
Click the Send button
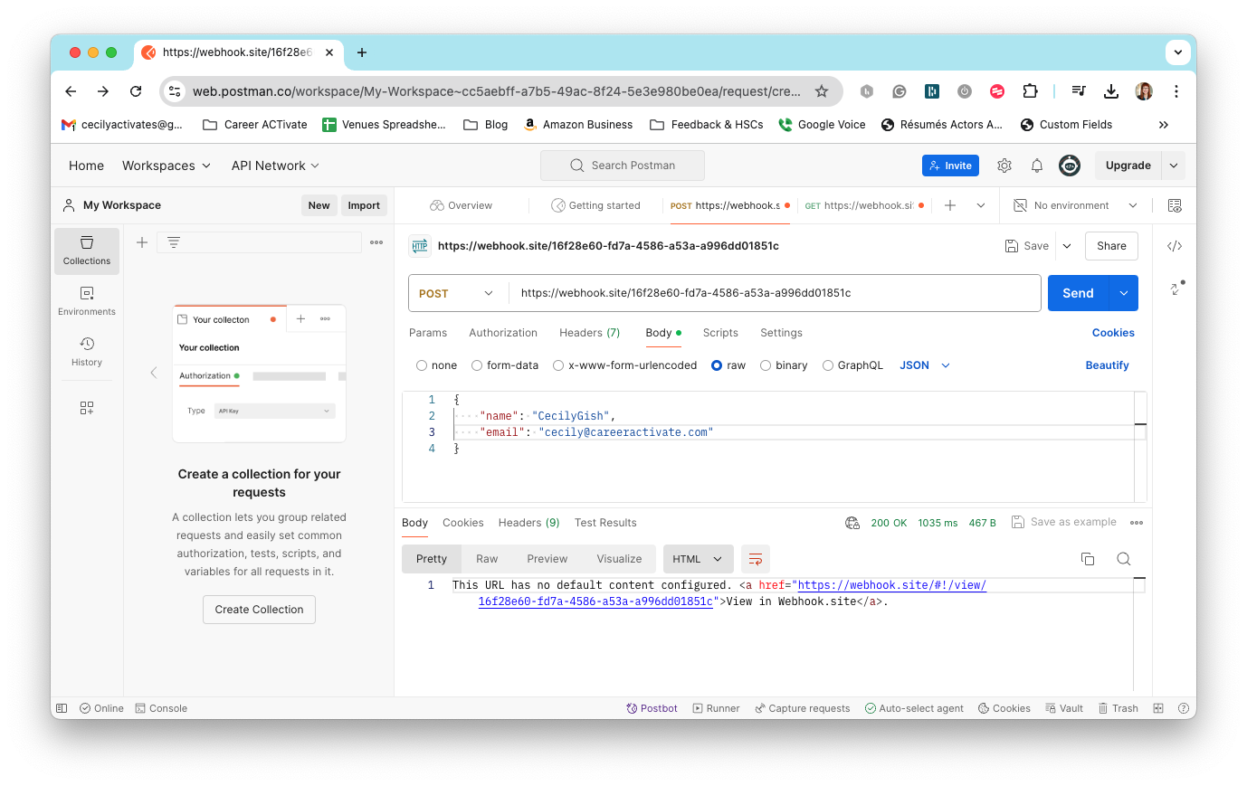1078,293
